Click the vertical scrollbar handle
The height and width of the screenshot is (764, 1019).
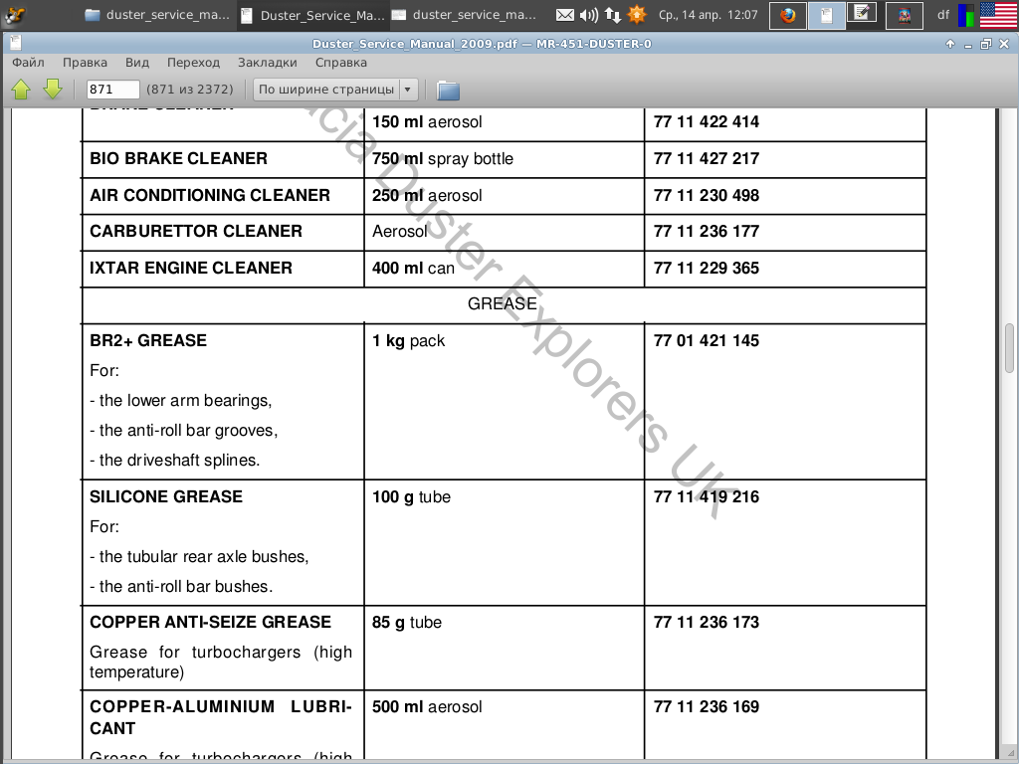coord(1009,347)
